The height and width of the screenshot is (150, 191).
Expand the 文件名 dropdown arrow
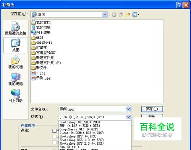[x=128, y=109]
